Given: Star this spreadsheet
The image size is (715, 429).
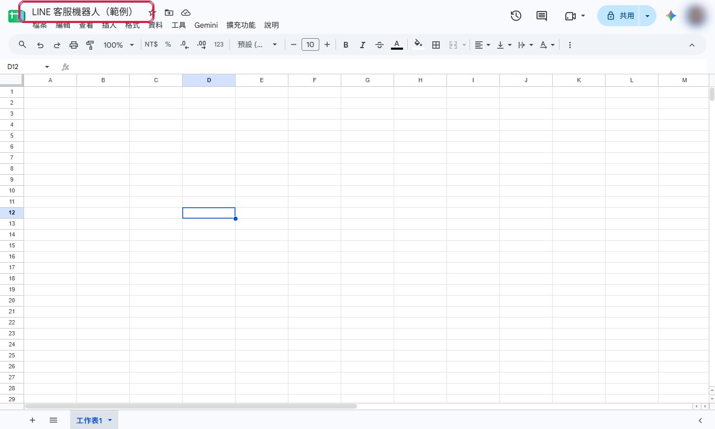Looking at the screenshot, I should click(x=152, y=13).
